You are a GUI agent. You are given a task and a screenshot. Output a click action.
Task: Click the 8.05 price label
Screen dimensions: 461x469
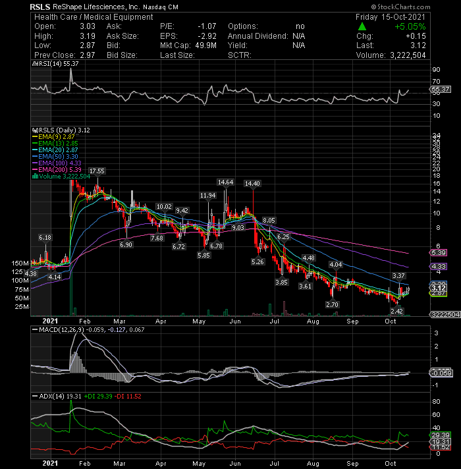(269, 221)
